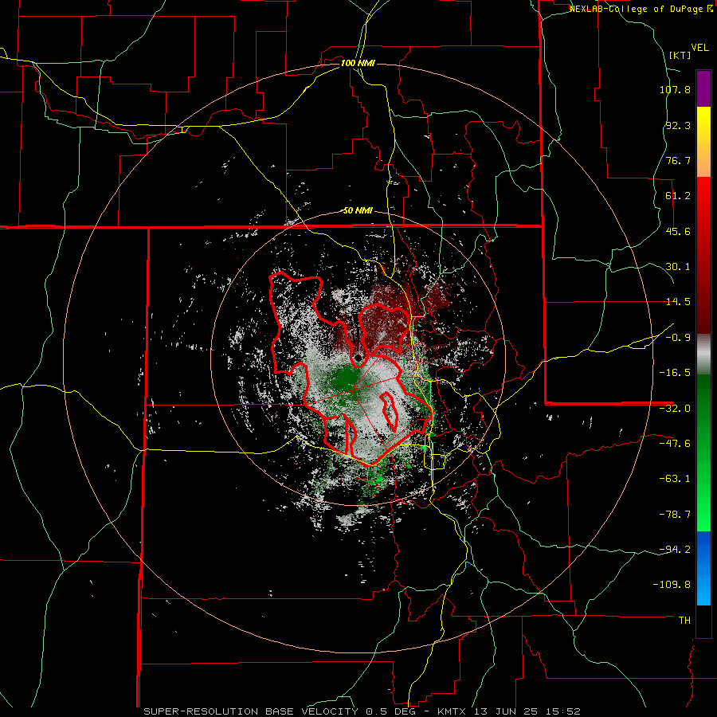Click the -16.5 legend value
Viewport: 717px width, 717px height.
tap(675, 373)
